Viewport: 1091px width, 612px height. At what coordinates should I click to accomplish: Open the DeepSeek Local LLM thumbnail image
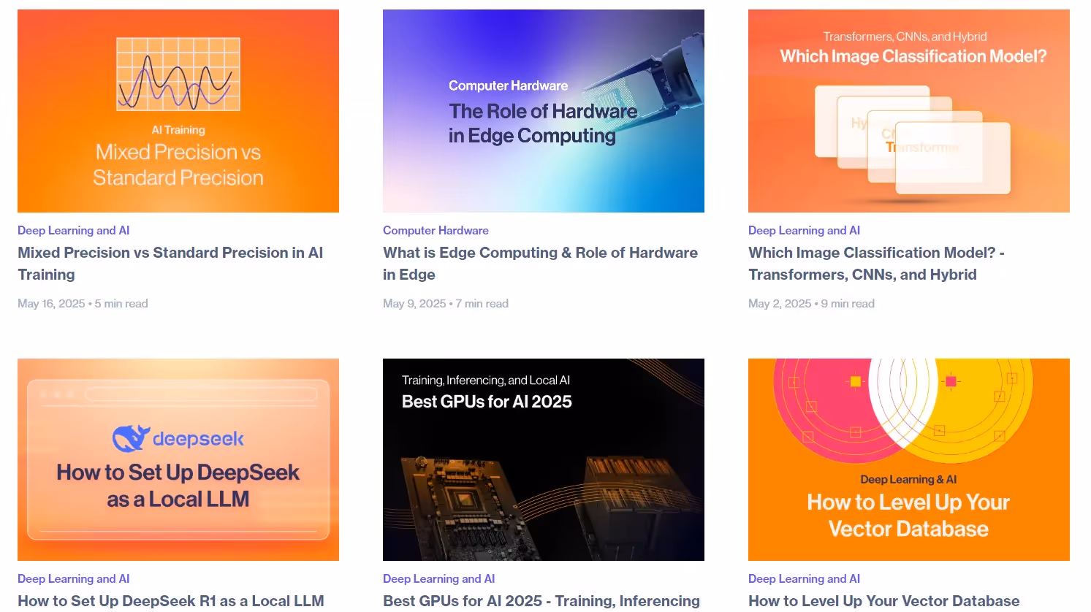pos(178,459)
